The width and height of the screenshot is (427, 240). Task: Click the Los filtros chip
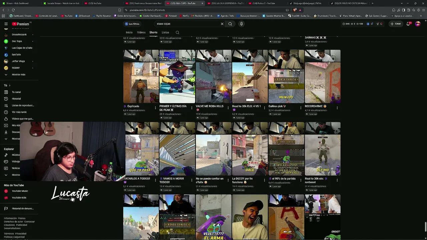coord(132,24)
